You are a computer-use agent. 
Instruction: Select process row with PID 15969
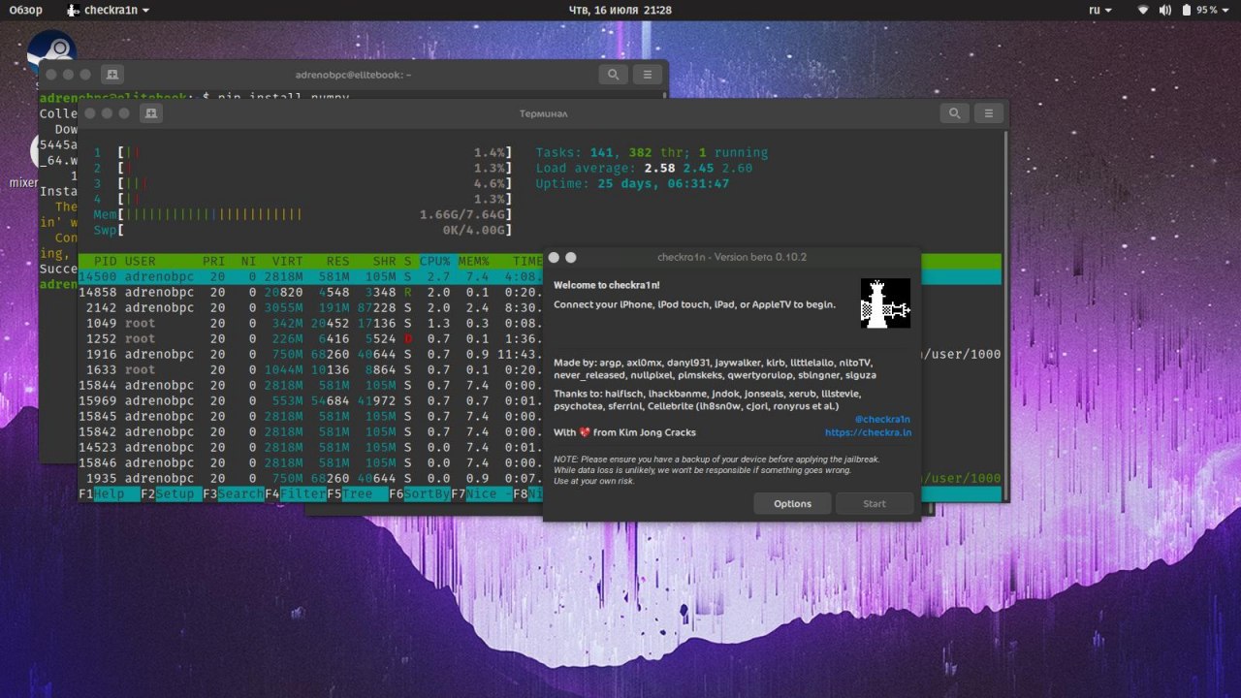click(310, 401)
